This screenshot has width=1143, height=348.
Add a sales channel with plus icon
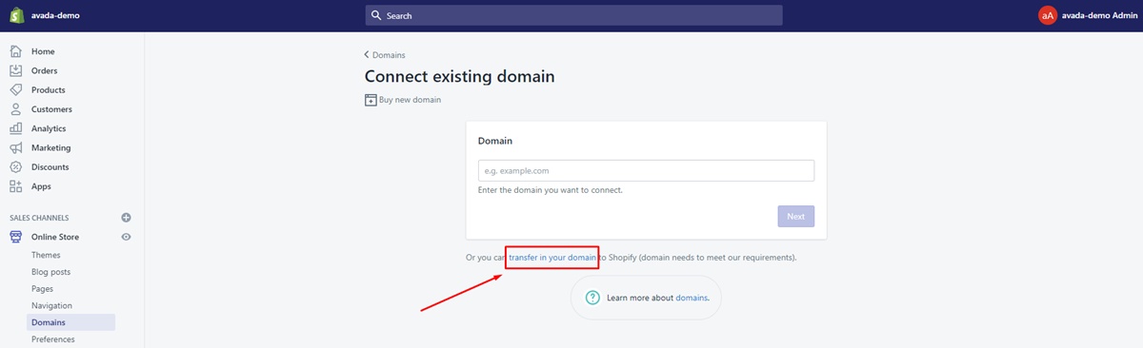[126, 218]
